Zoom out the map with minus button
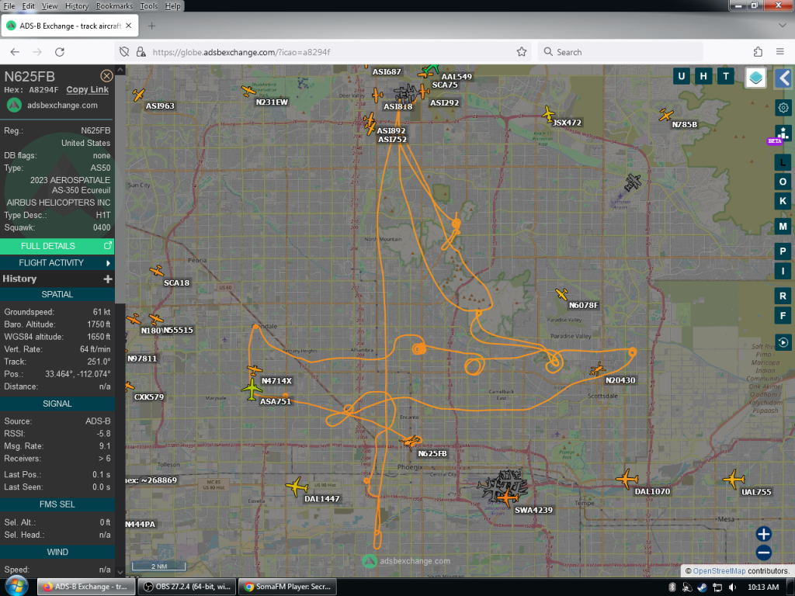 tap(764, 553)
